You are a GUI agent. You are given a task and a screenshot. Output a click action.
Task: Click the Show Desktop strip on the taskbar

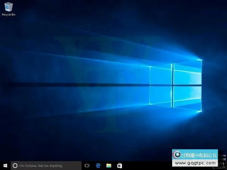(226, 165)
